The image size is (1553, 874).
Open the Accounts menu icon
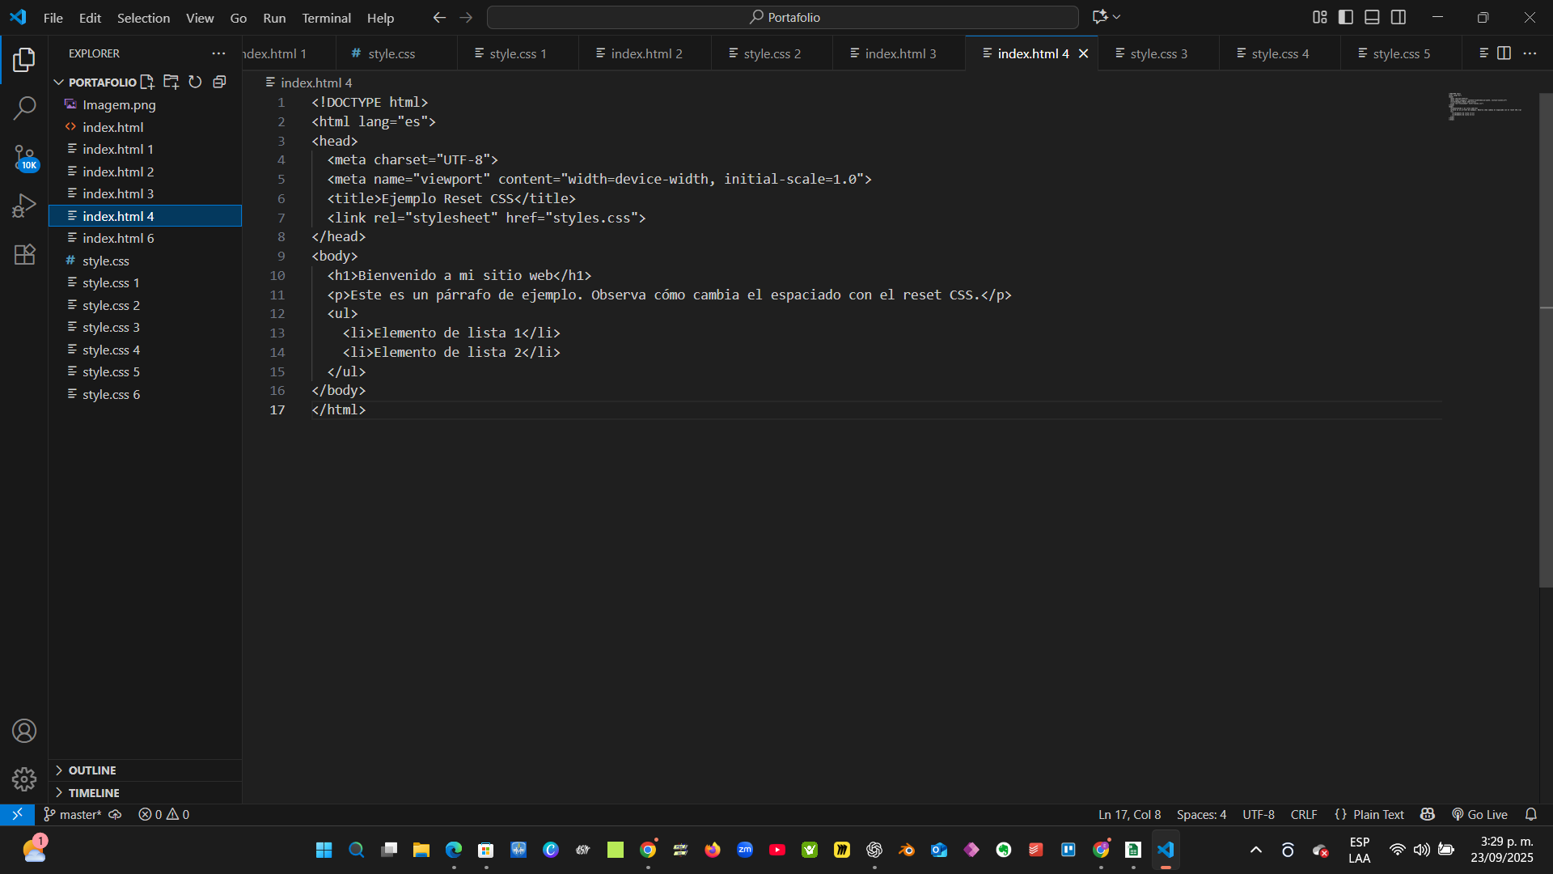pos(24,732)
